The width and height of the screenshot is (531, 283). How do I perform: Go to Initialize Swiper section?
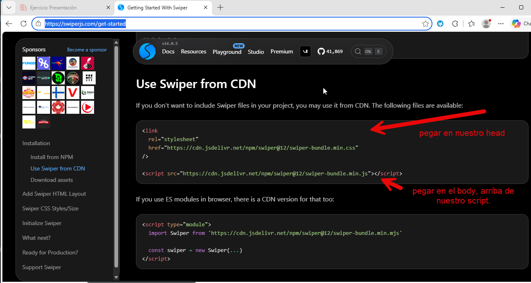point(42,223)
